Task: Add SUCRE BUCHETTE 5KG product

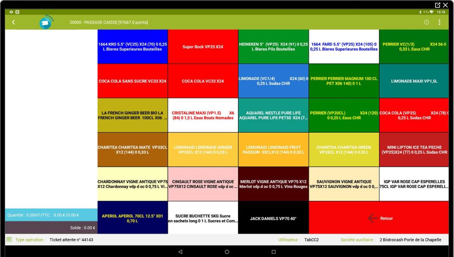Action: click(203, 218)
